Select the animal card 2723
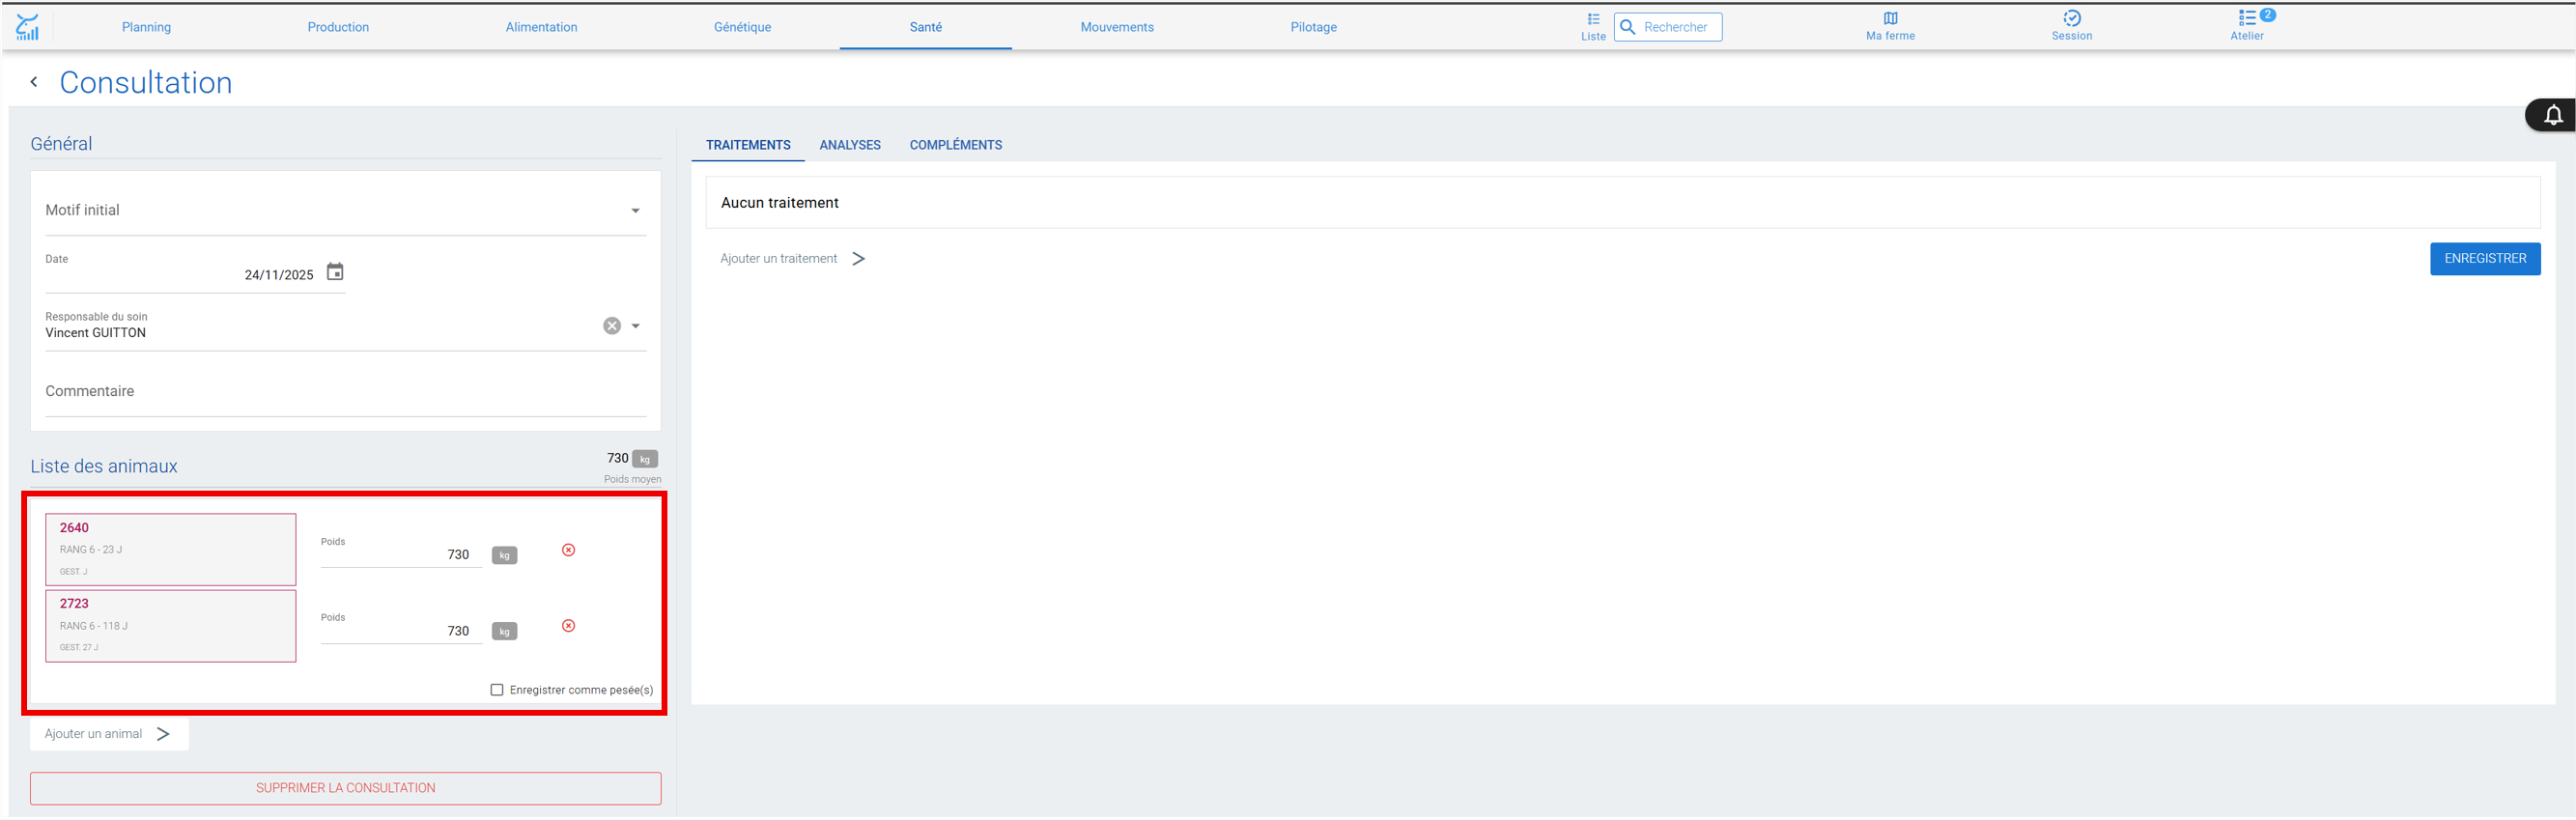This screenshot has height=820, width=2576. pyautogui.click(x=171, y=626)
